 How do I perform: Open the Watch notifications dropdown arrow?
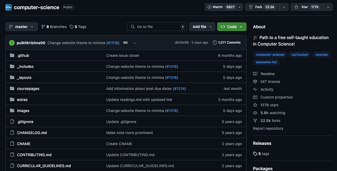click(239, 7)
